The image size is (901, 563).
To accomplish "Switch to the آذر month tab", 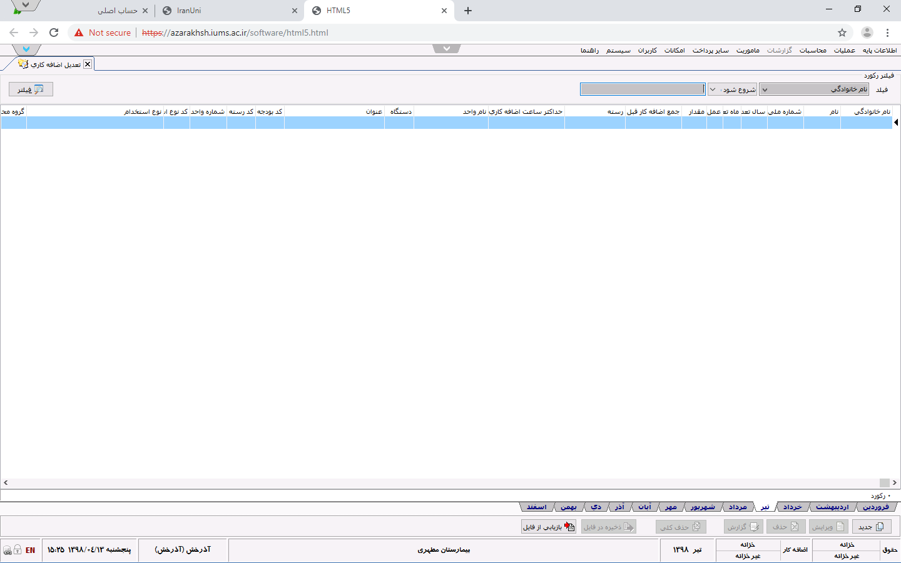I will click(x=619, y=507).
